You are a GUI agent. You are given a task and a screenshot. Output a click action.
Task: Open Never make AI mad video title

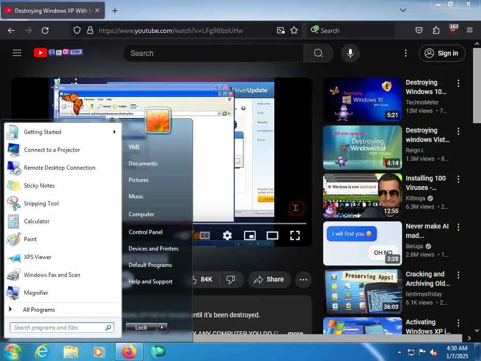point(427,231)
